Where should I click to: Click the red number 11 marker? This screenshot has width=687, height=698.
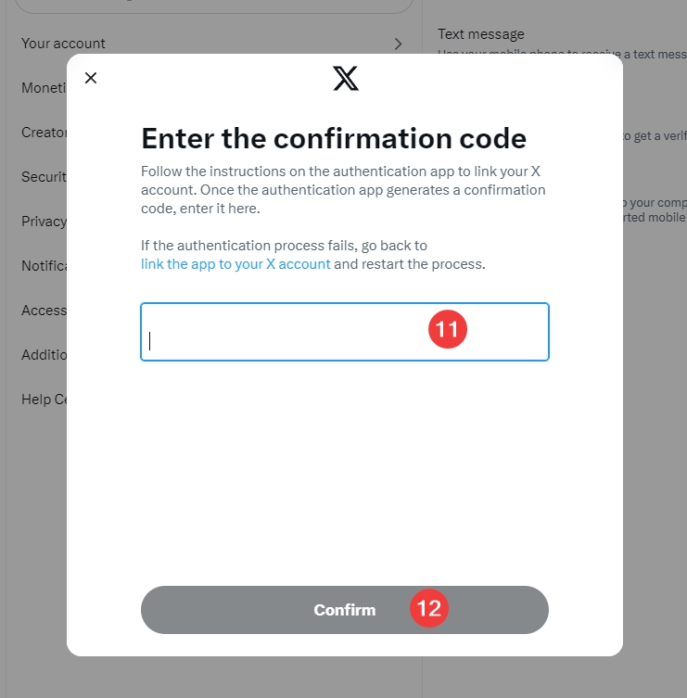447,329
